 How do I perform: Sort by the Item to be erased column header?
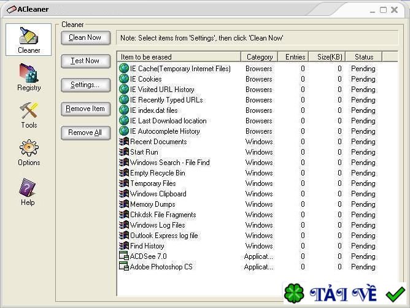[179, 56]
